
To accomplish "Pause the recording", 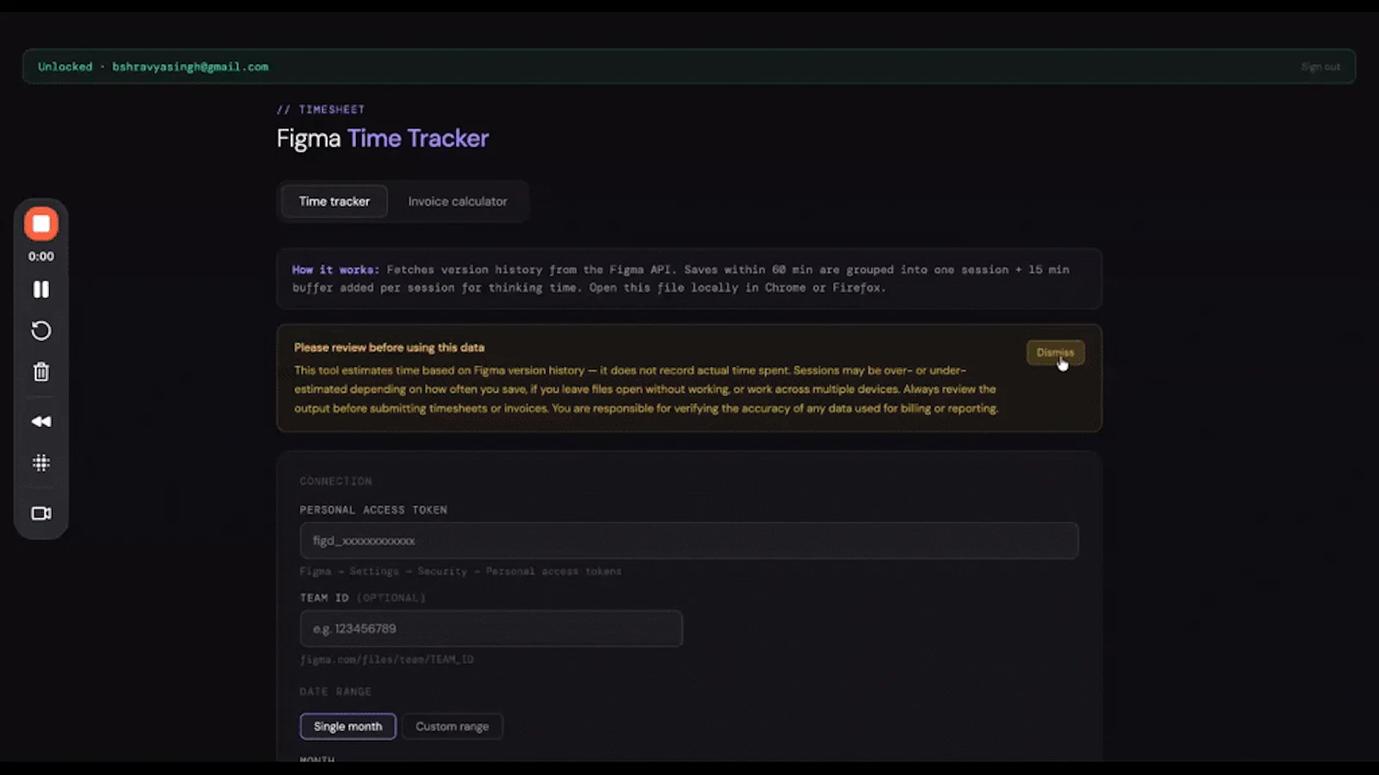I will tap(41, 289).
